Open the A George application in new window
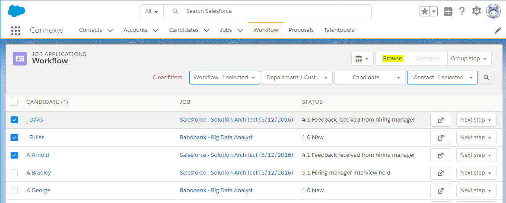Screen dimensions: 506x203 coord(440,191)
